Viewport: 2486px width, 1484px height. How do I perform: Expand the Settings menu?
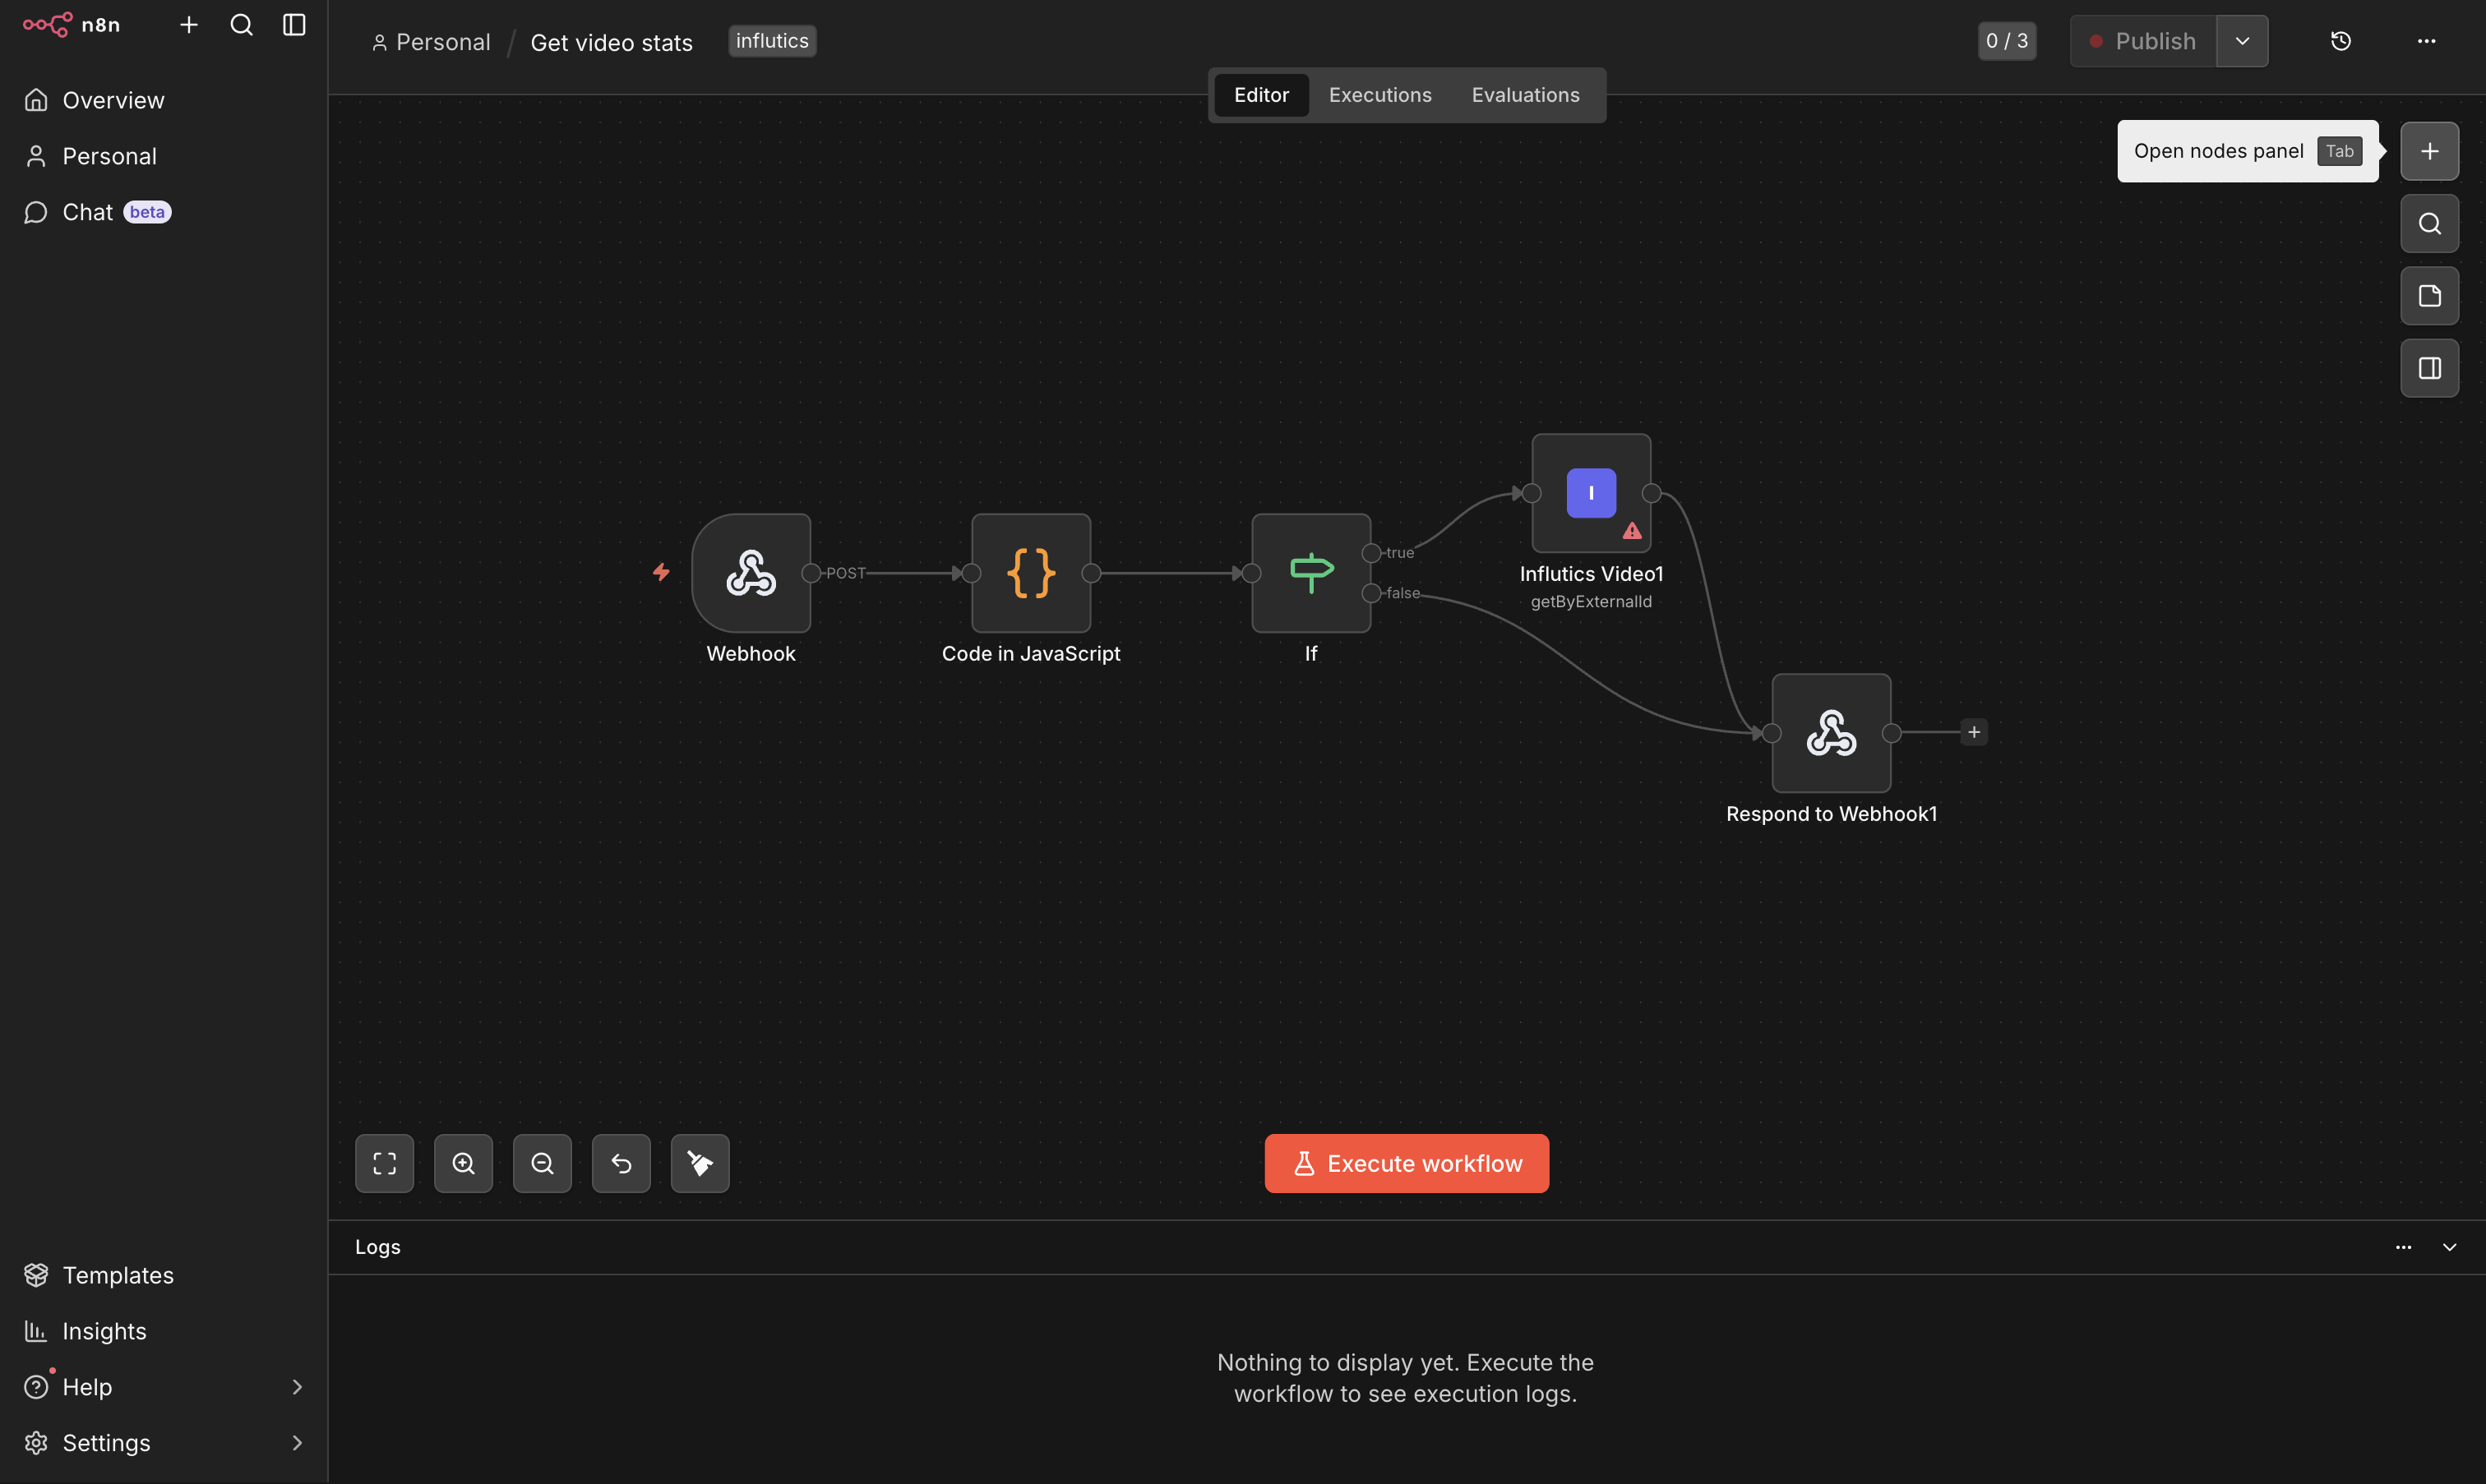tap(163, 1443)
